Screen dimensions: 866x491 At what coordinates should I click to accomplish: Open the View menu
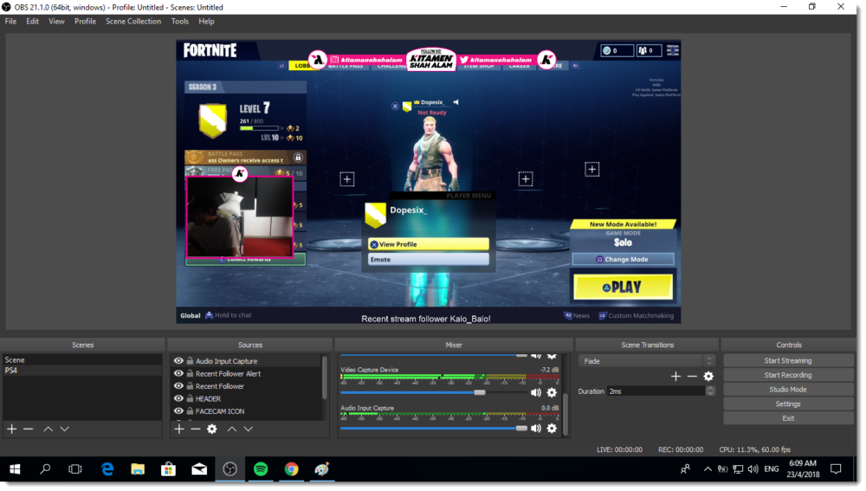click(x=56, y=22)
